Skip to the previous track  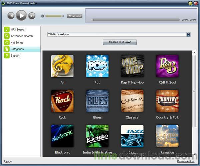[11, 16]
